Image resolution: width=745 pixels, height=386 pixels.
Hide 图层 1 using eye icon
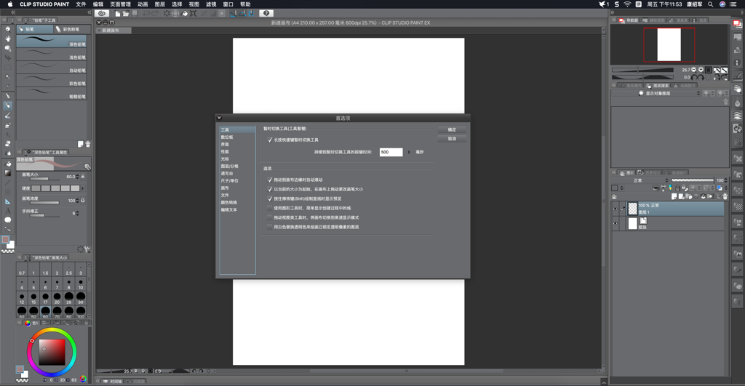(615, 209)
